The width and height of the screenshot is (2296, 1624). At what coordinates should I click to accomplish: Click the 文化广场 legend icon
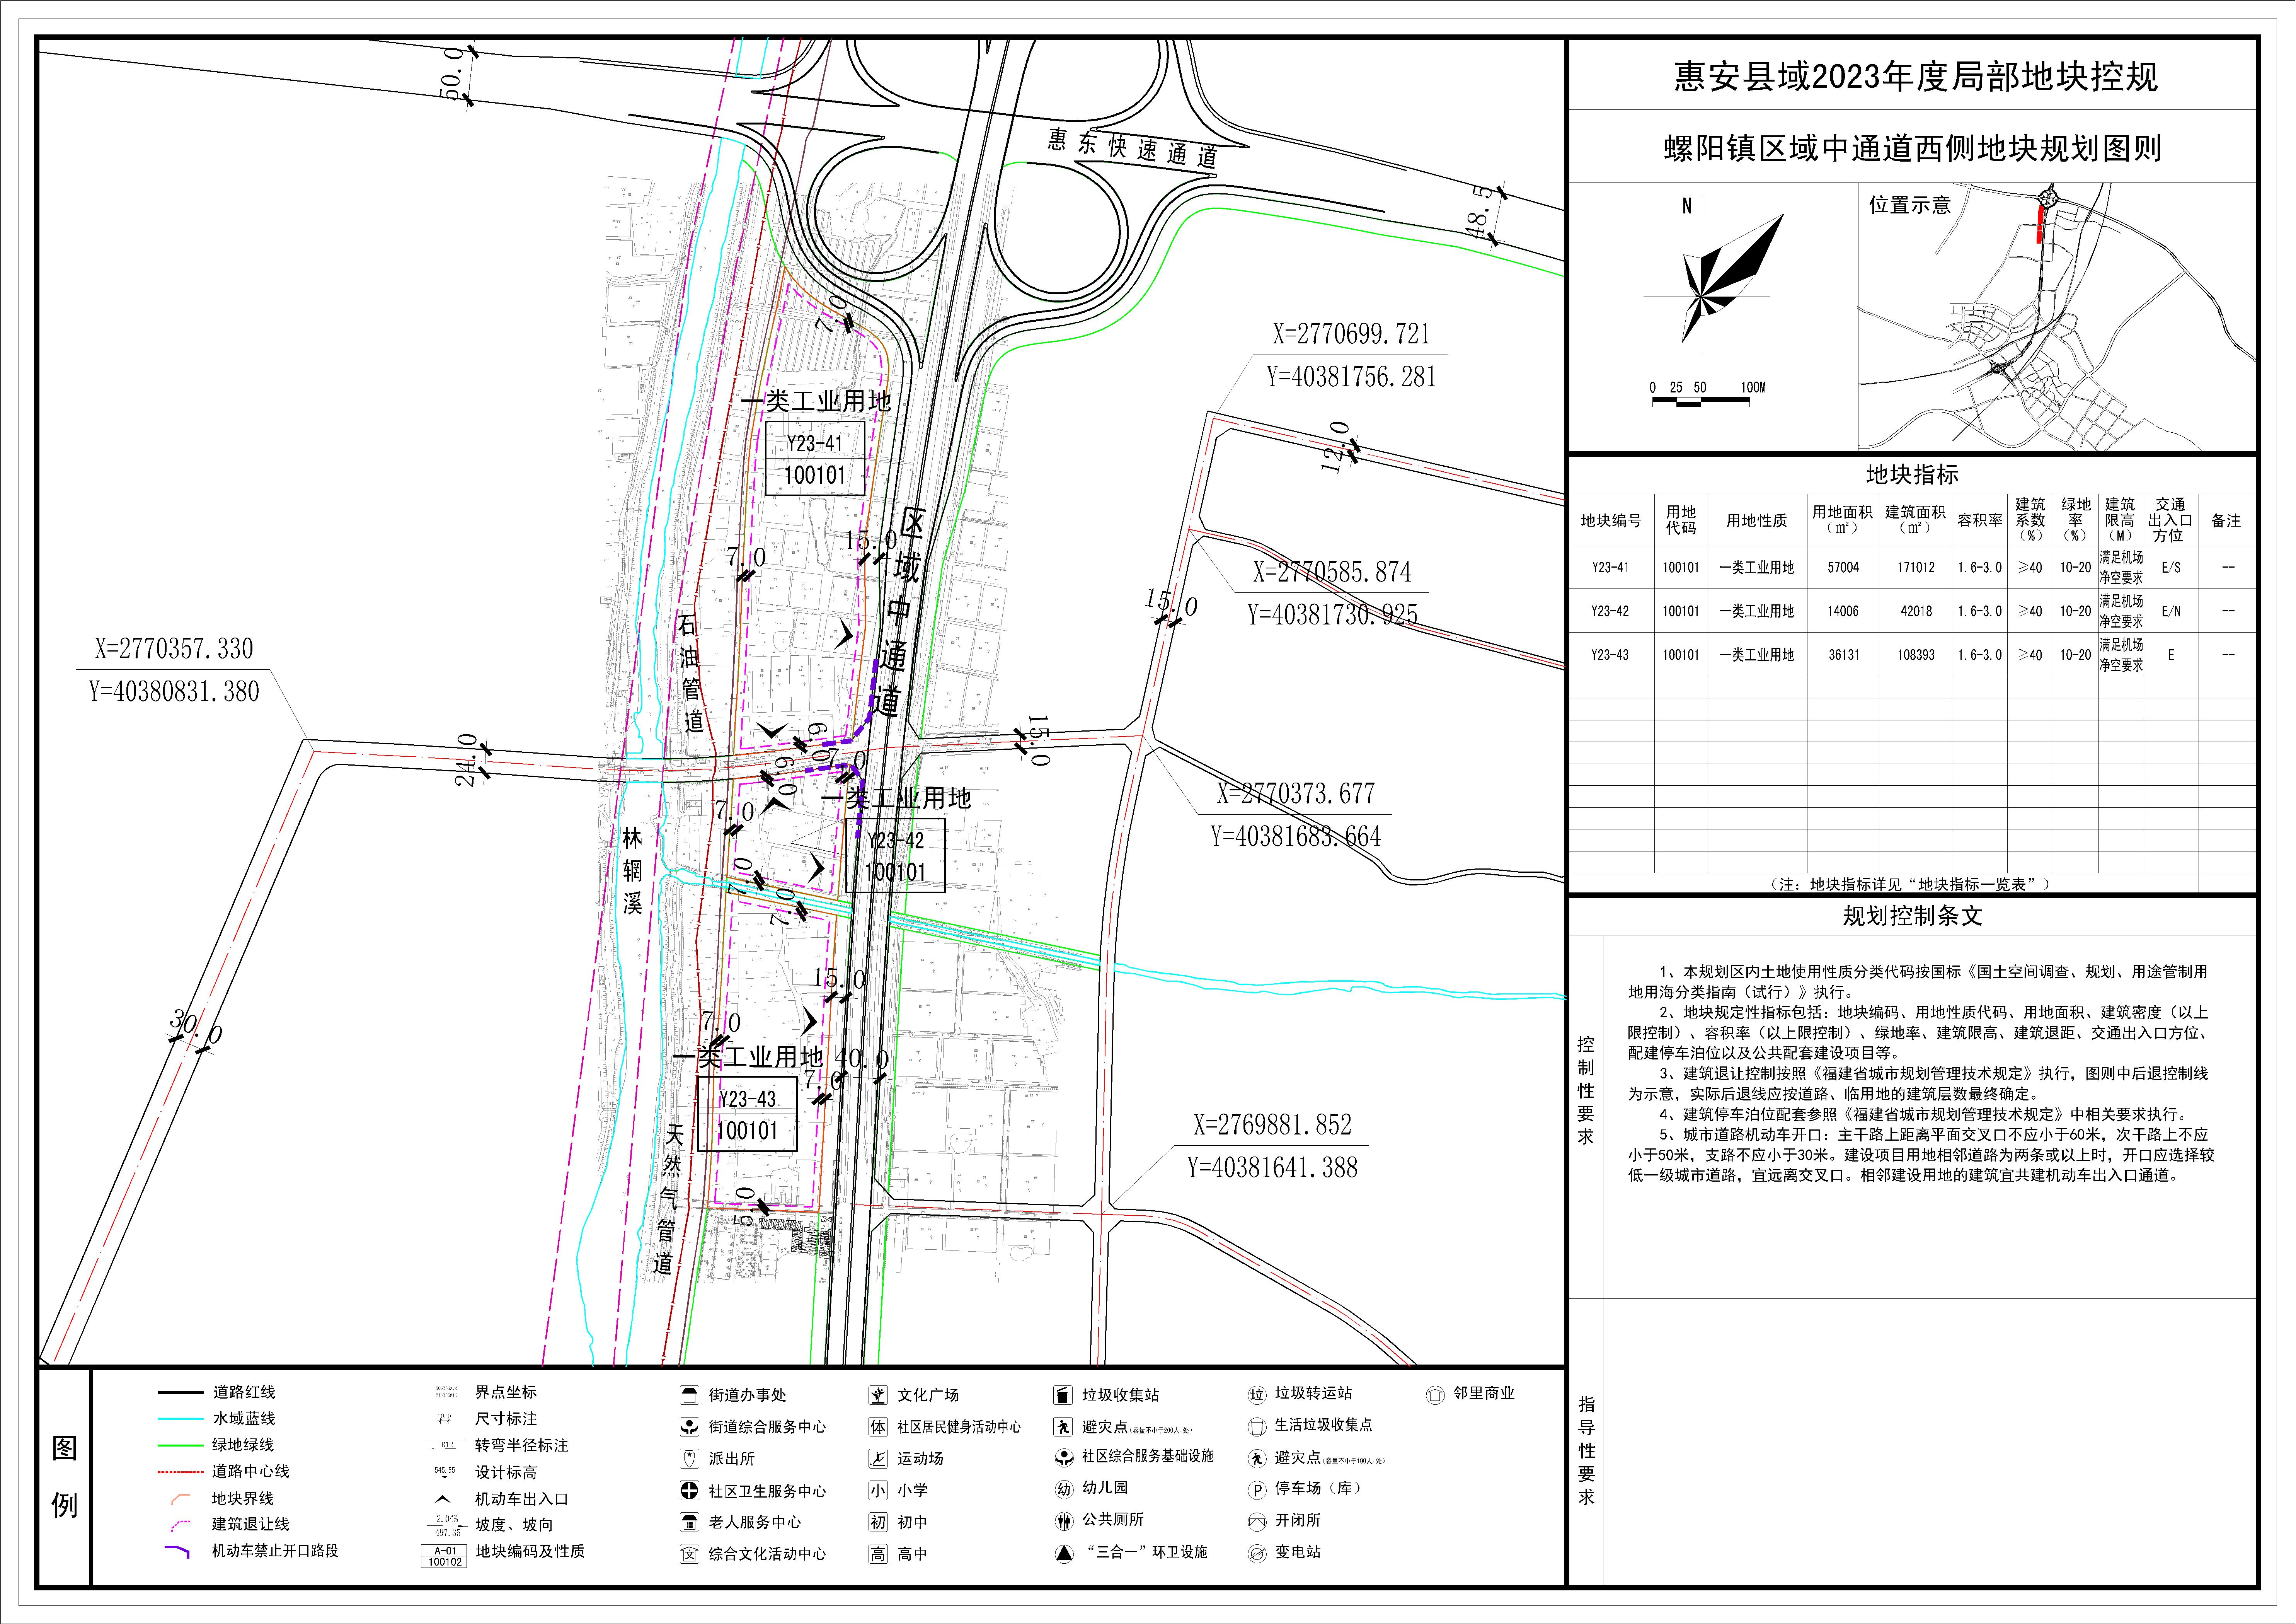click(877, 1395)
